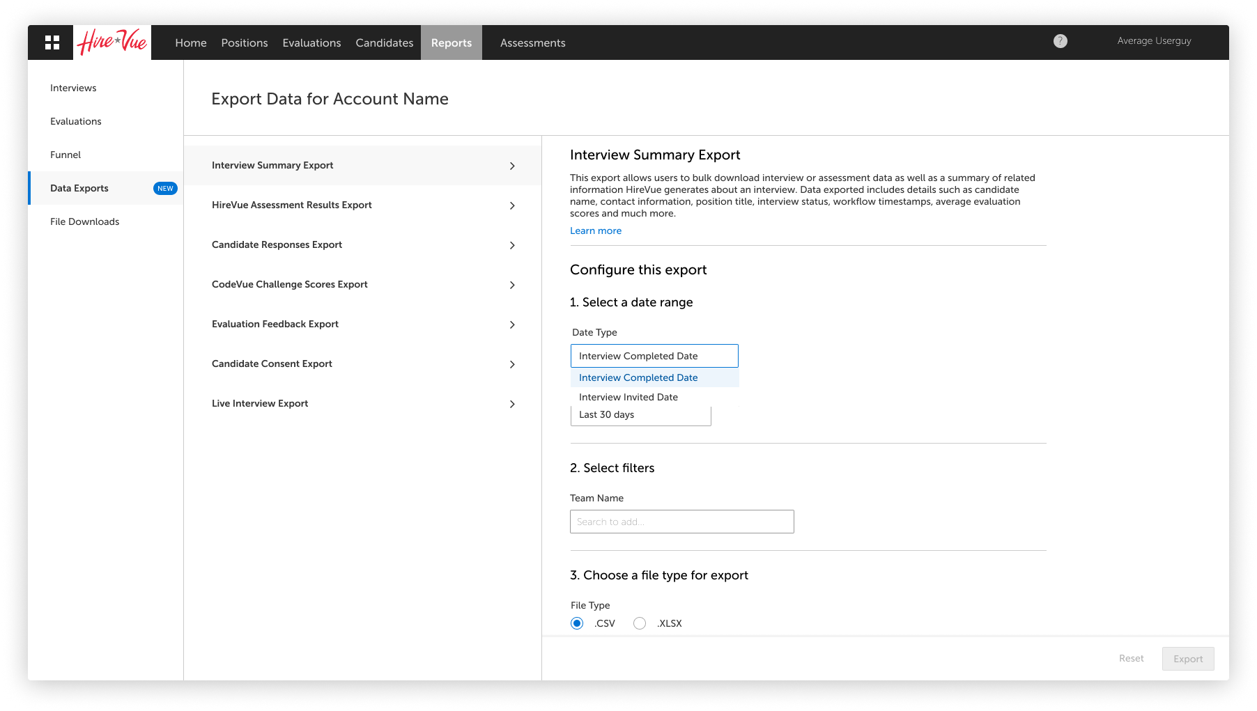Click the Export button
Image resolution: width=1257 pixels, height=711 pixels.
[x=1188, y=659]
